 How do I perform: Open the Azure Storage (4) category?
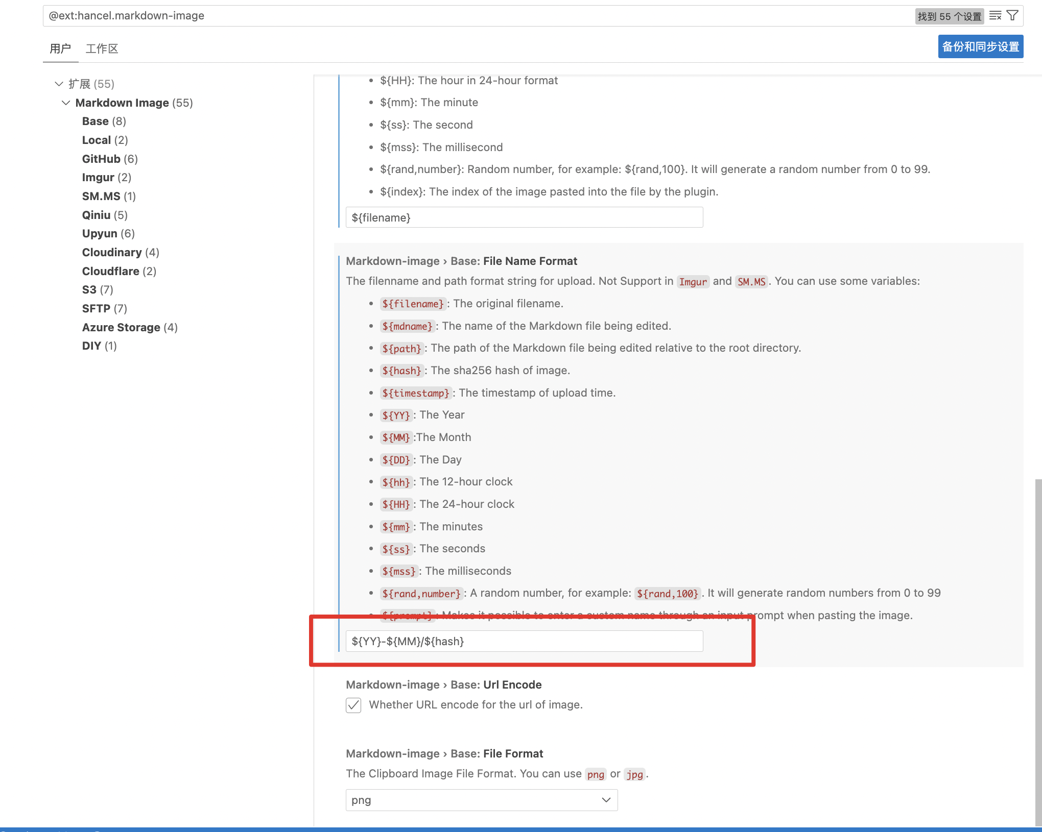(130, 327)
